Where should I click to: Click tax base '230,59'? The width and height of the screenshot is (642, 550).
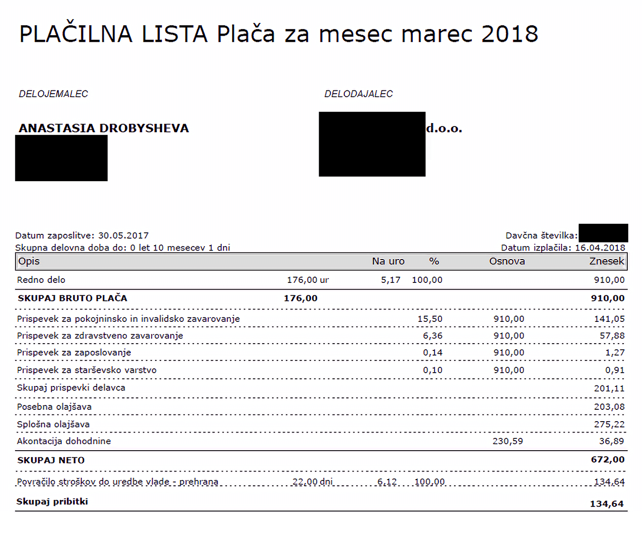click(508, 441)
